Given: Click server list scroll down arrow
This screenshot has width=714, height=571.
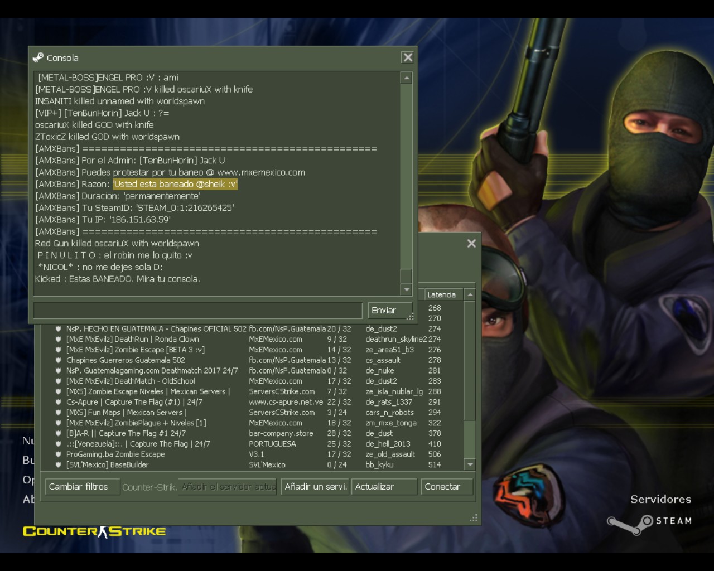Looking at the screenshot, I should point(470,464).
